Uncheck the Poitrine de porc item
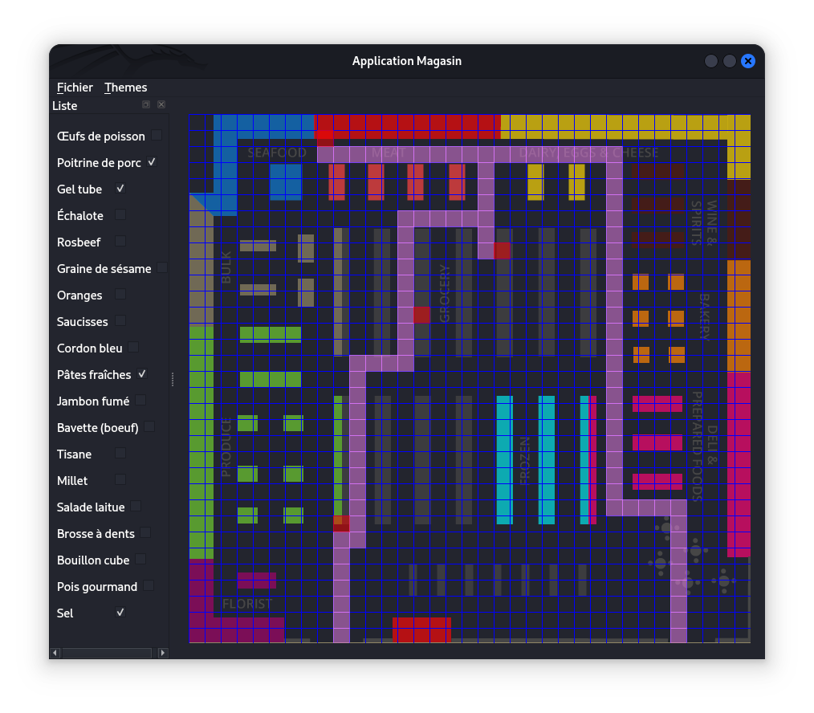This screenshot has width=814, height=713. (x=152, y=162)
